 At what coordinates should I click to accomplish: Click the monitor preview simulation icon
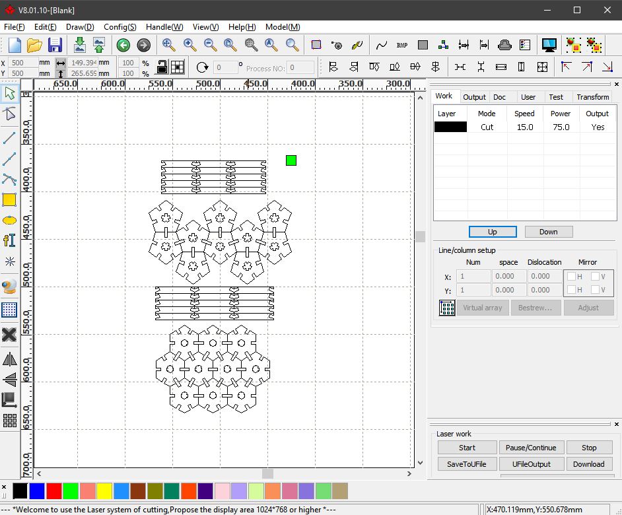click(549, 45)
